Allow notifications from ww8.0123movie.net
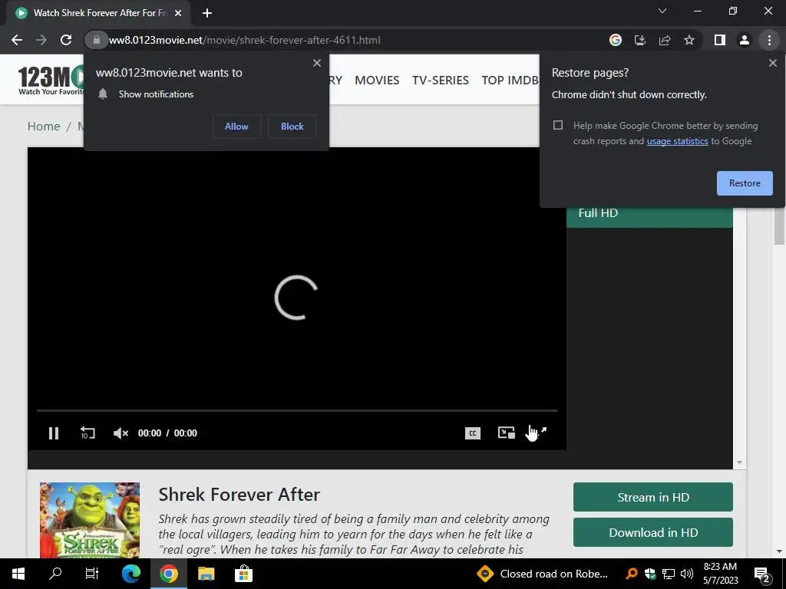 tap(236, 127)
